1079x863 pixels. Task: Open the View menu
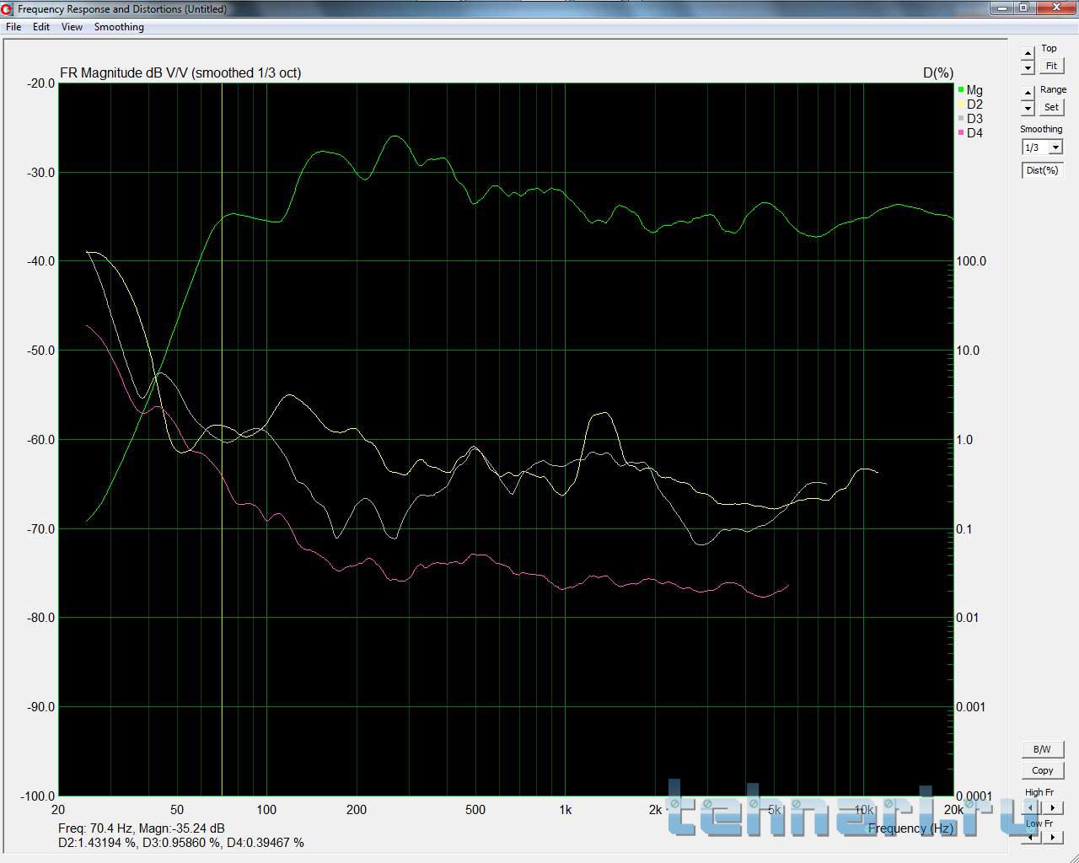(72, 27)
